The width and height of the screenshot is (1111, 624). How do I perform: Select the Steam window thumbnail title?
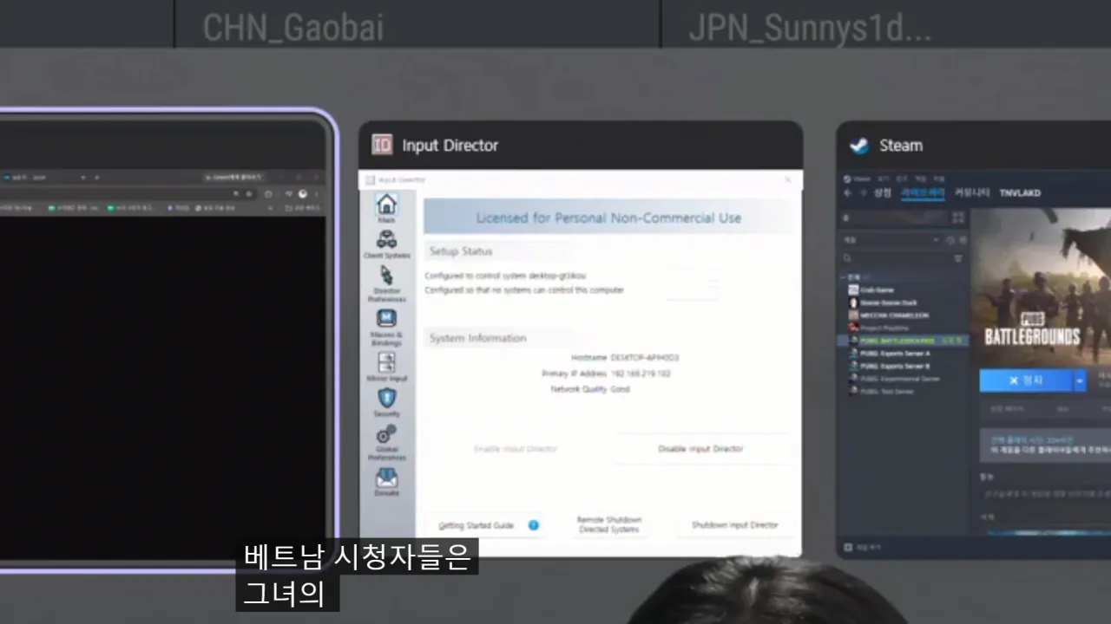coord(901,145)
